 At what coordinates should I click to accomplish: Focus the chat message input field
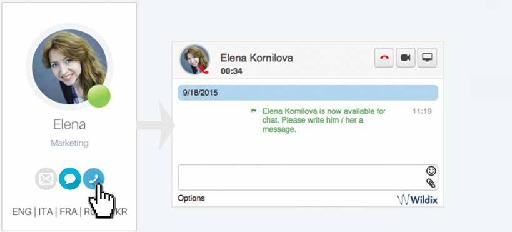tap(302, 178)
